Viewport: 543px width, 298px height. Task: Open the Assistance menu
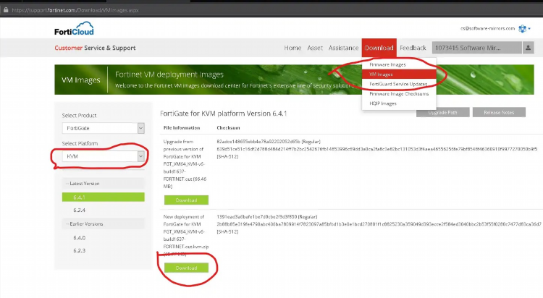click(x=343, y=48)
